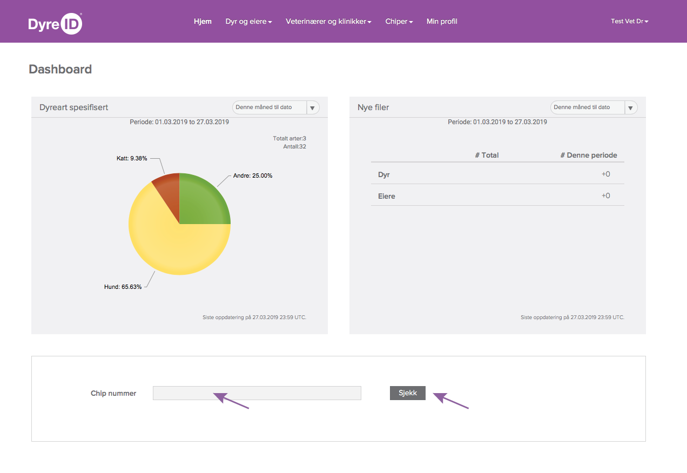Image resolution: width=687 pixels, height=473 pixels.
Task: Click the +0 value in Dyr row
Action: [606, 174]
